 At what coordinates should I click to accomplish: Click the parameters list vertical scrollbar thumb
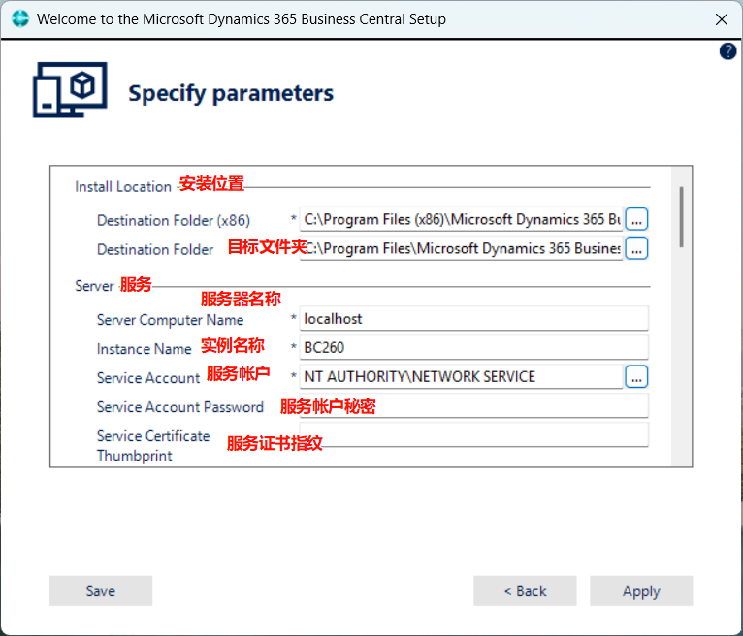click(x=681, y=217)
